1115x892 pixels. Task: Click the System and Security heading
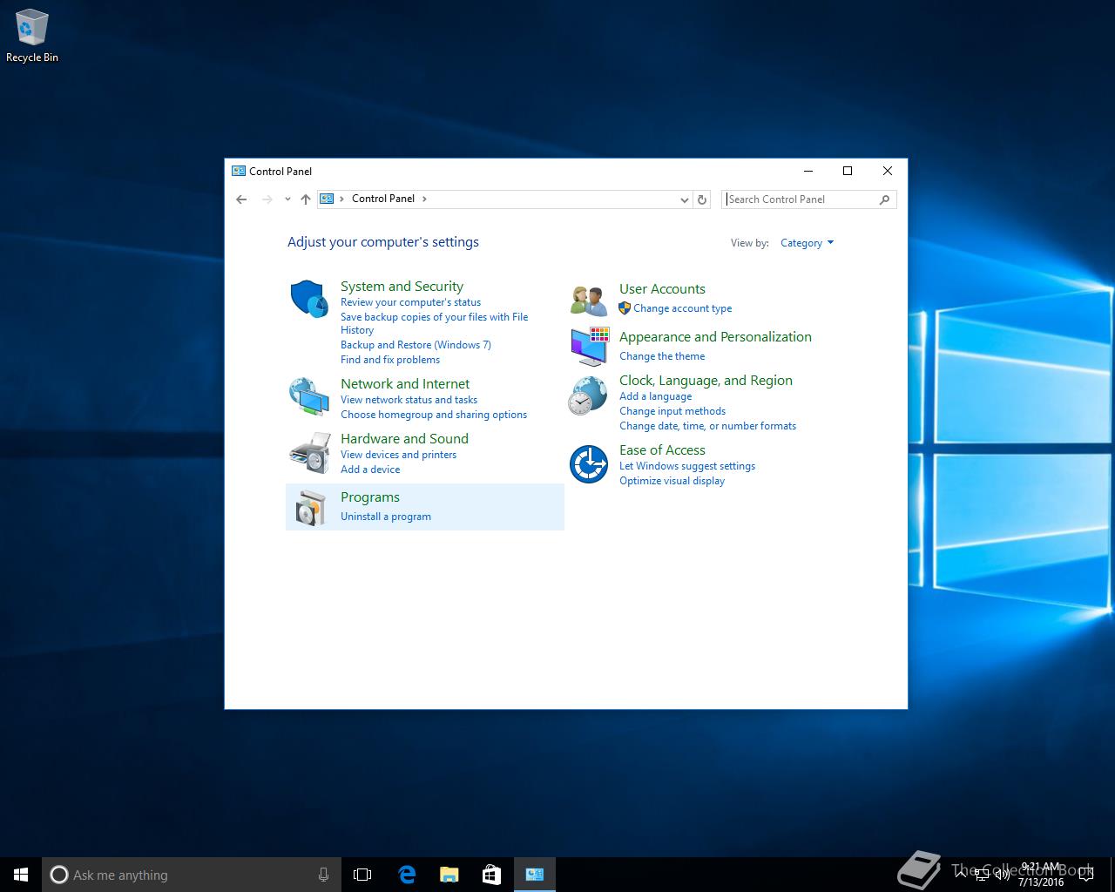(402, 287)
